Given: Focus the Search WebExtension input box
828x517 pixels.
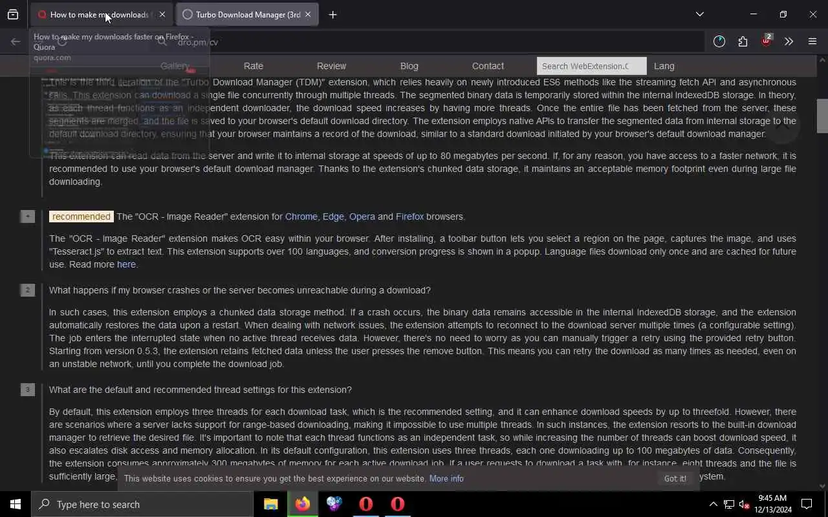Looking at the screenshot, I should [x=591, y=66].
